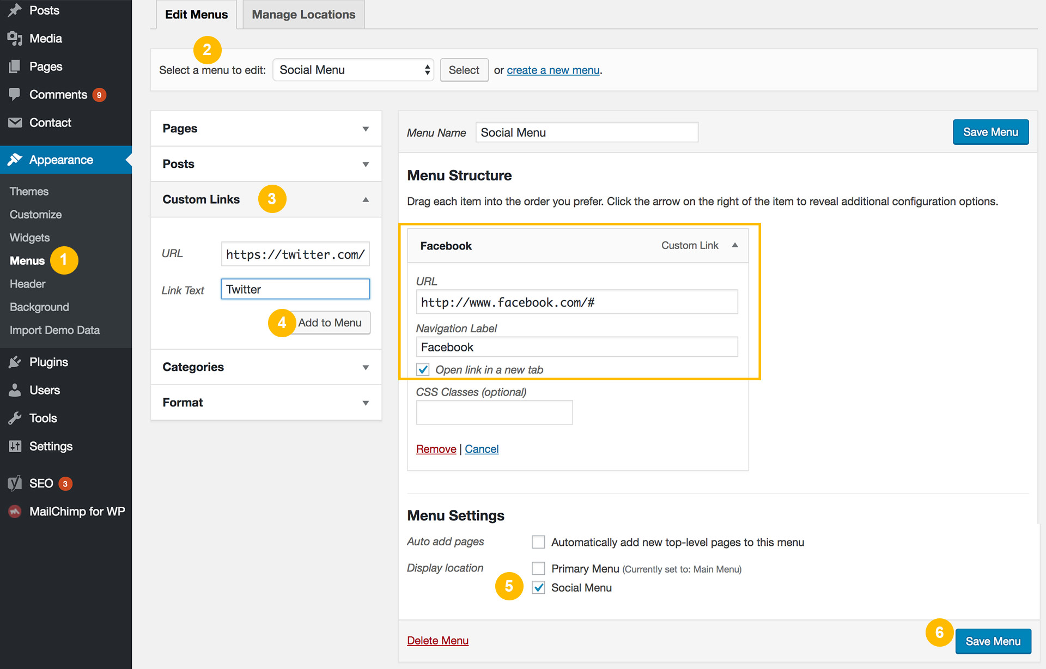Click the Posts pushpin icon in sidebar
The height and width of the screenshot is (669, 1046).
click(15, 10)
